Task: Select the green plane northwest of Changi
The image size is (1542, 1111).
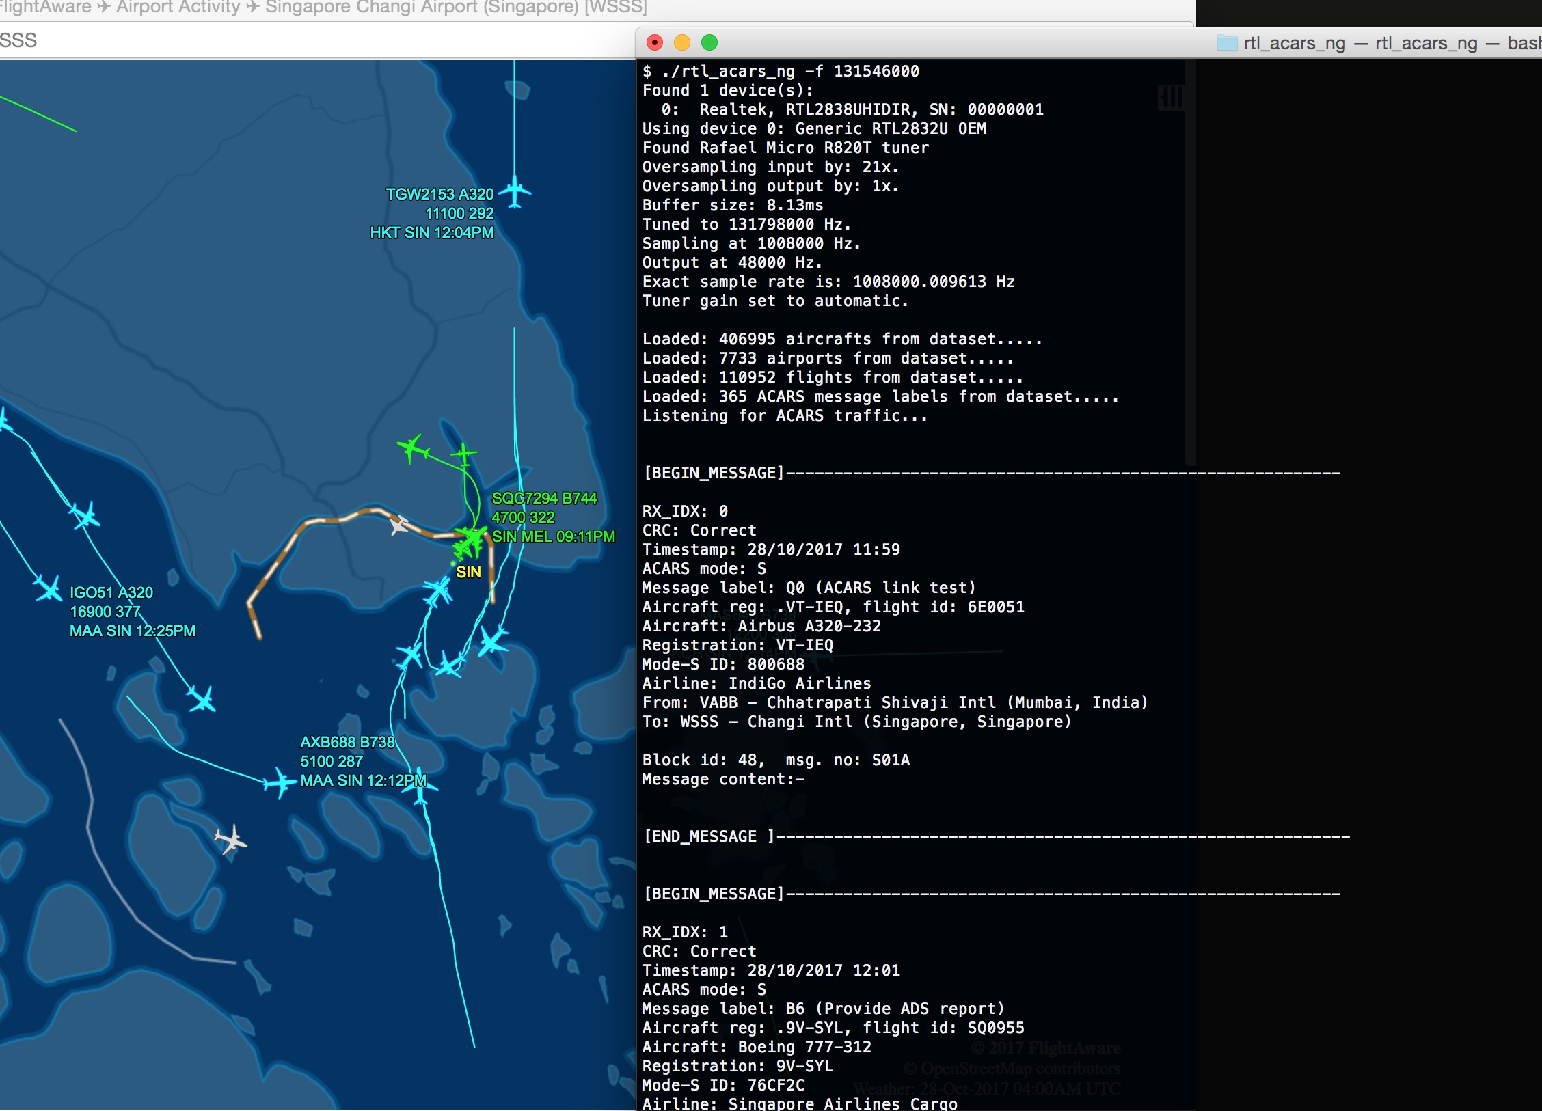Action: coord(413,448)
